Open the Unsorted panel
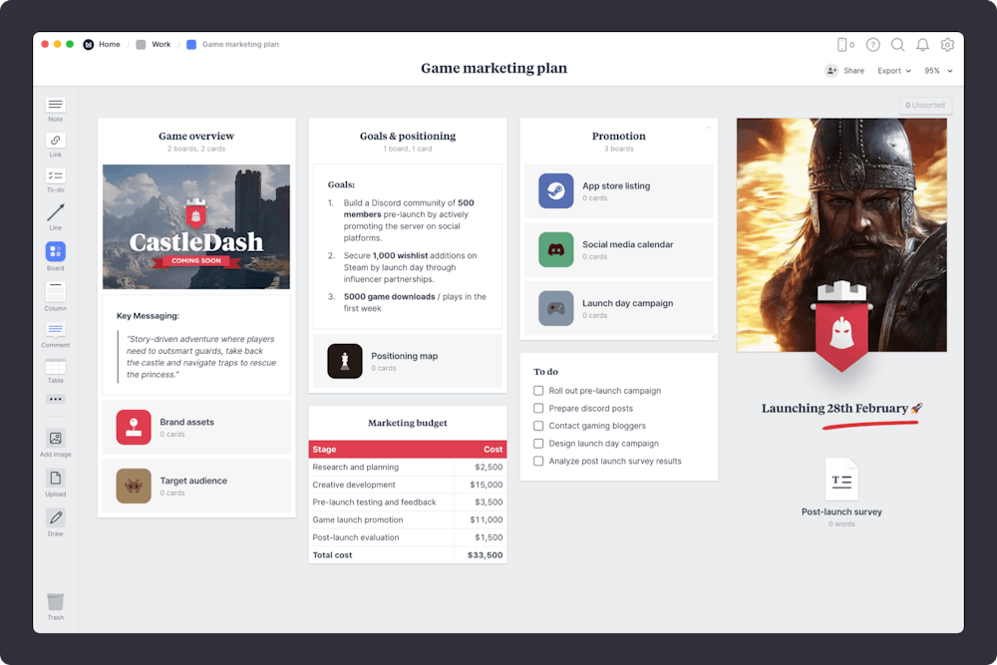 [x=925, y=104]
